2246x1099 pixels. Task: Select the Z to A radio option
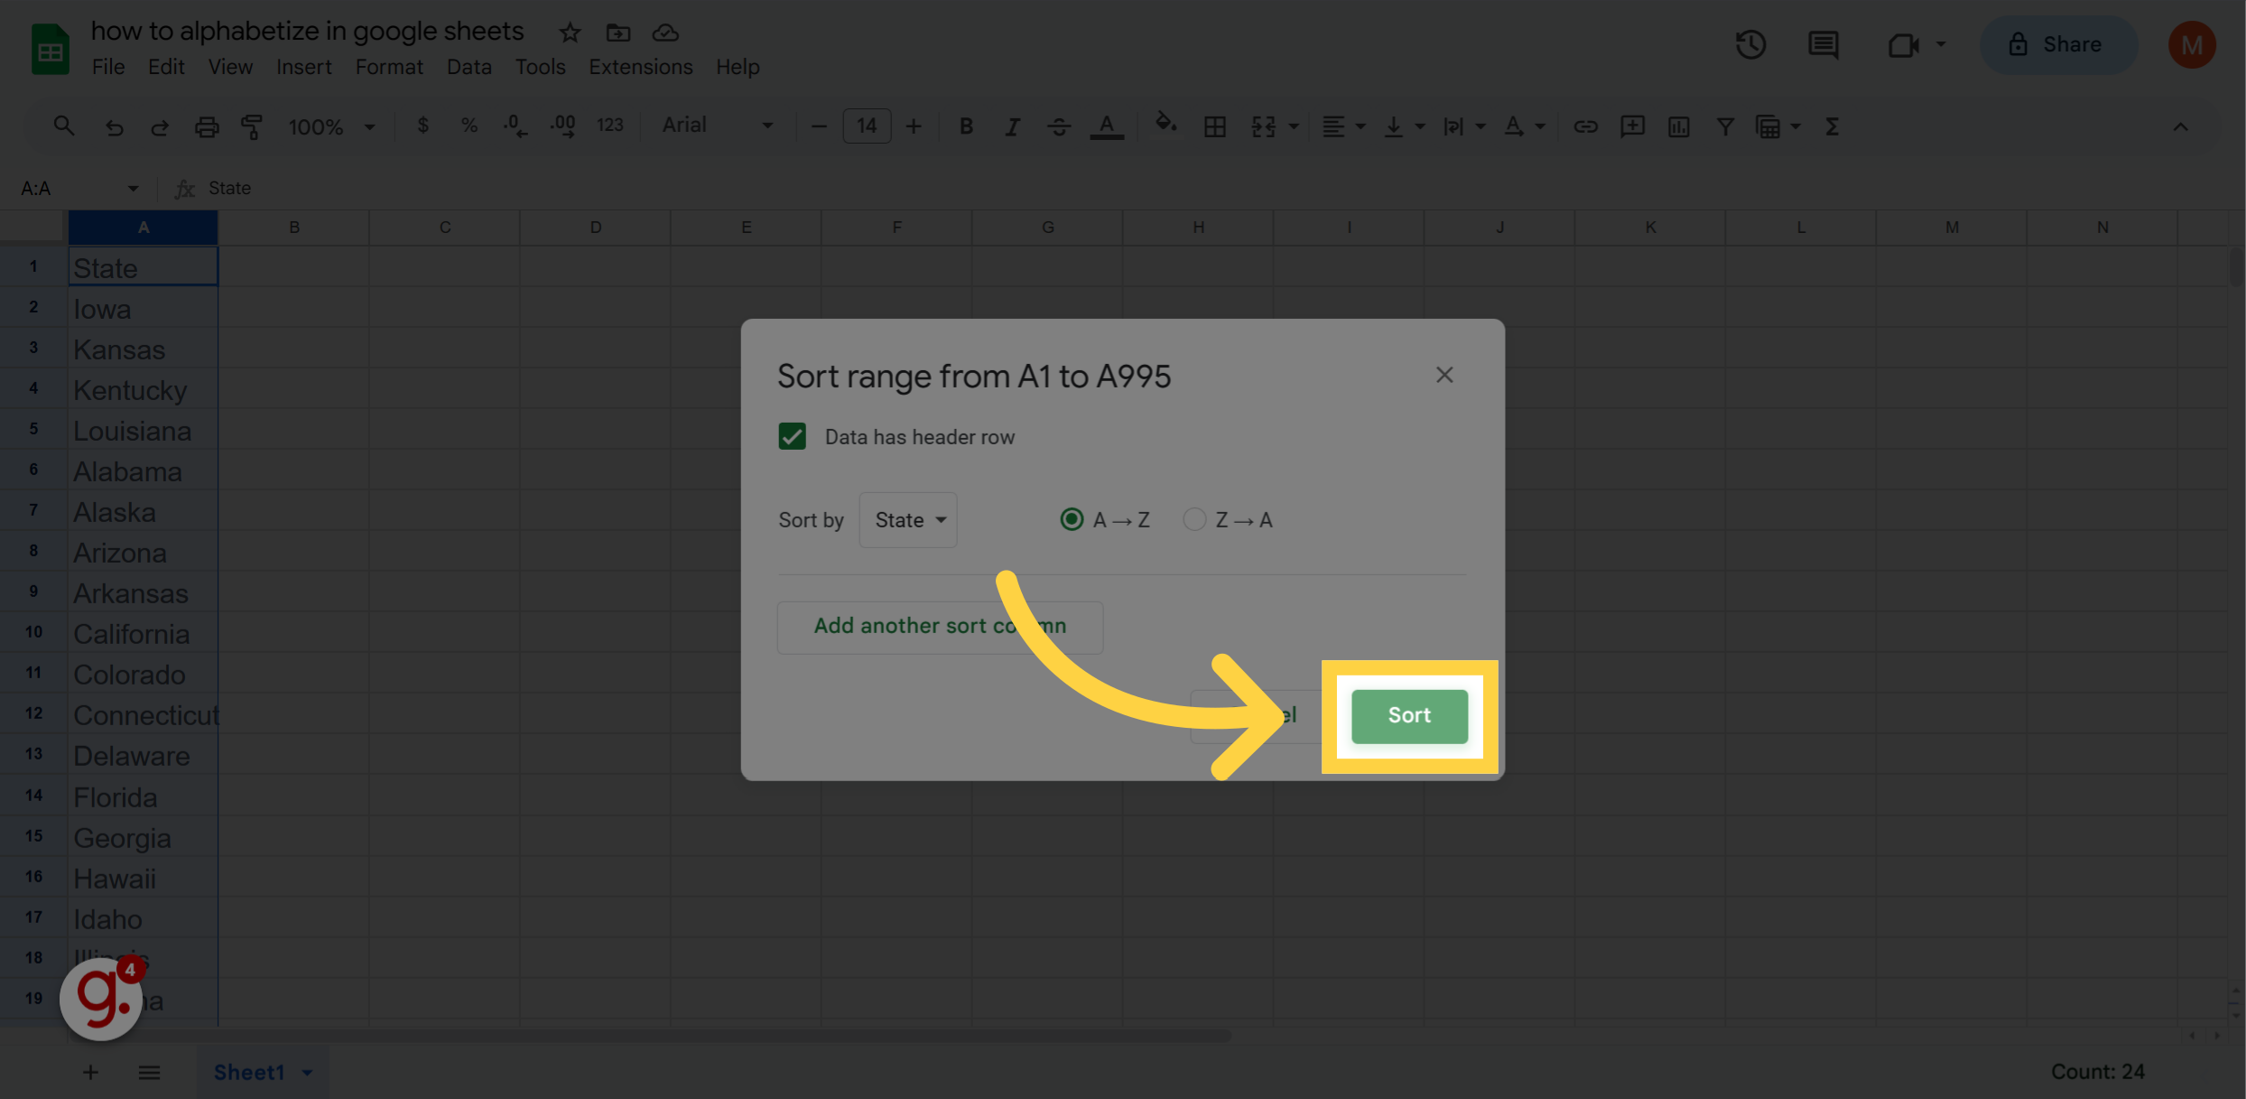(1194, 520)
